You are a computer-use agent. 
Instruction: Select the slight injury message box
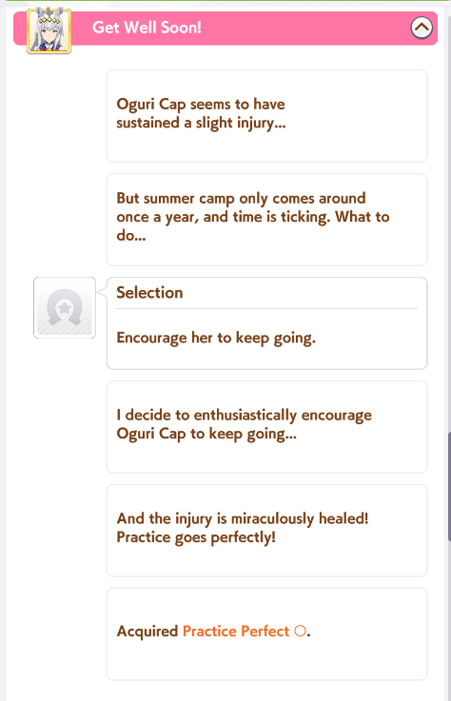tap(266, 116)
